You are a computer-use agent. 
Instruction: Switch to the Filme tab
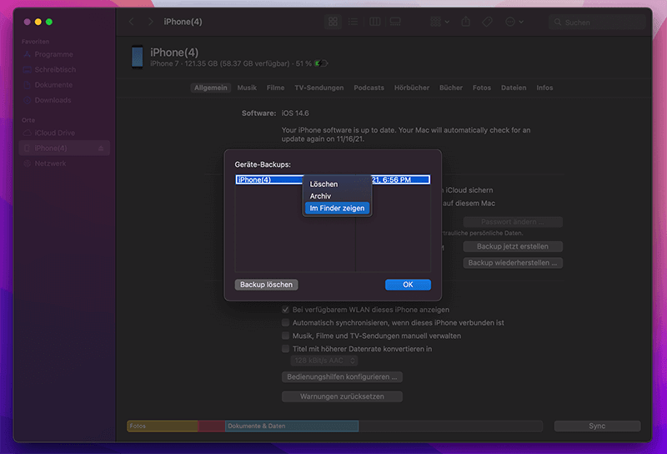[275, 88]
